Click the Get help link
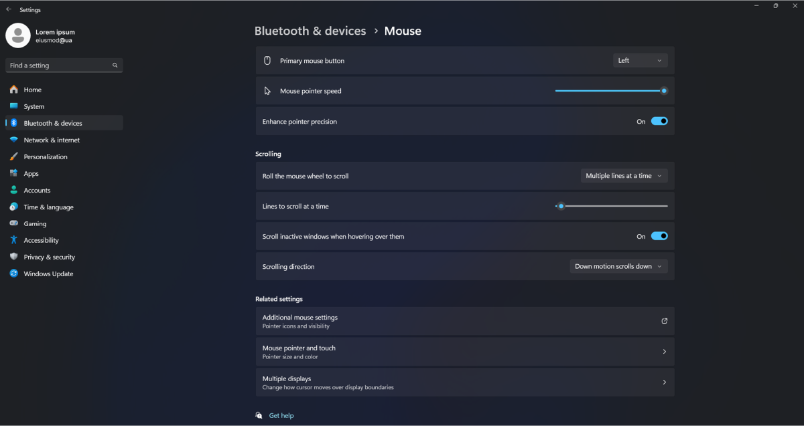The width and height of the screenshot is (804, 426). click(281, 415)
